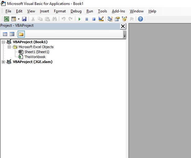This screenshot has width=191, height=158.
Task: Click Project pane toolbar options arrow
Action: pyautogui.click(x=125, y=34)
